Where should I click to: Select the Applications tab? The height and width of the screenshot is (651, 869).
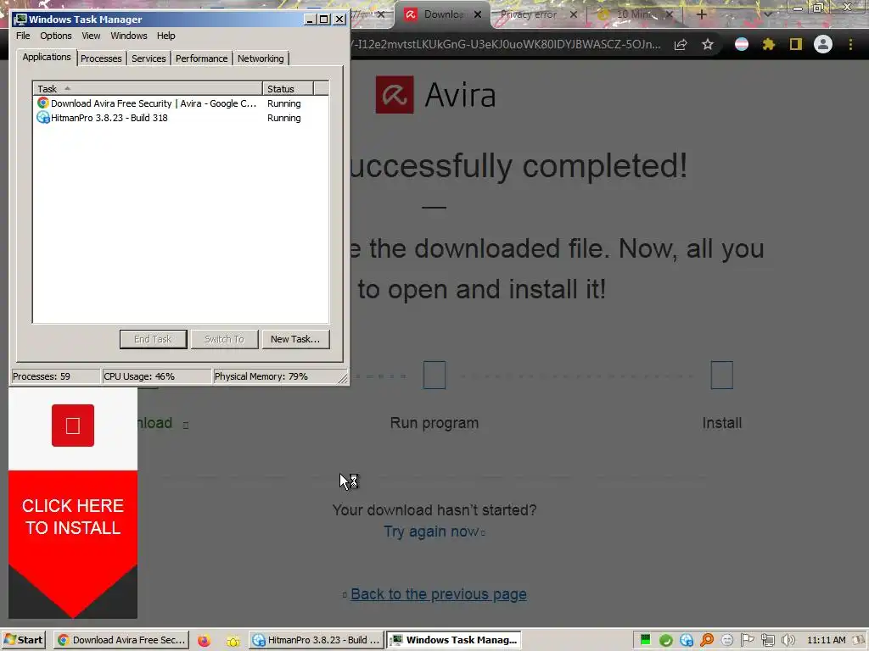click(47, 57)
